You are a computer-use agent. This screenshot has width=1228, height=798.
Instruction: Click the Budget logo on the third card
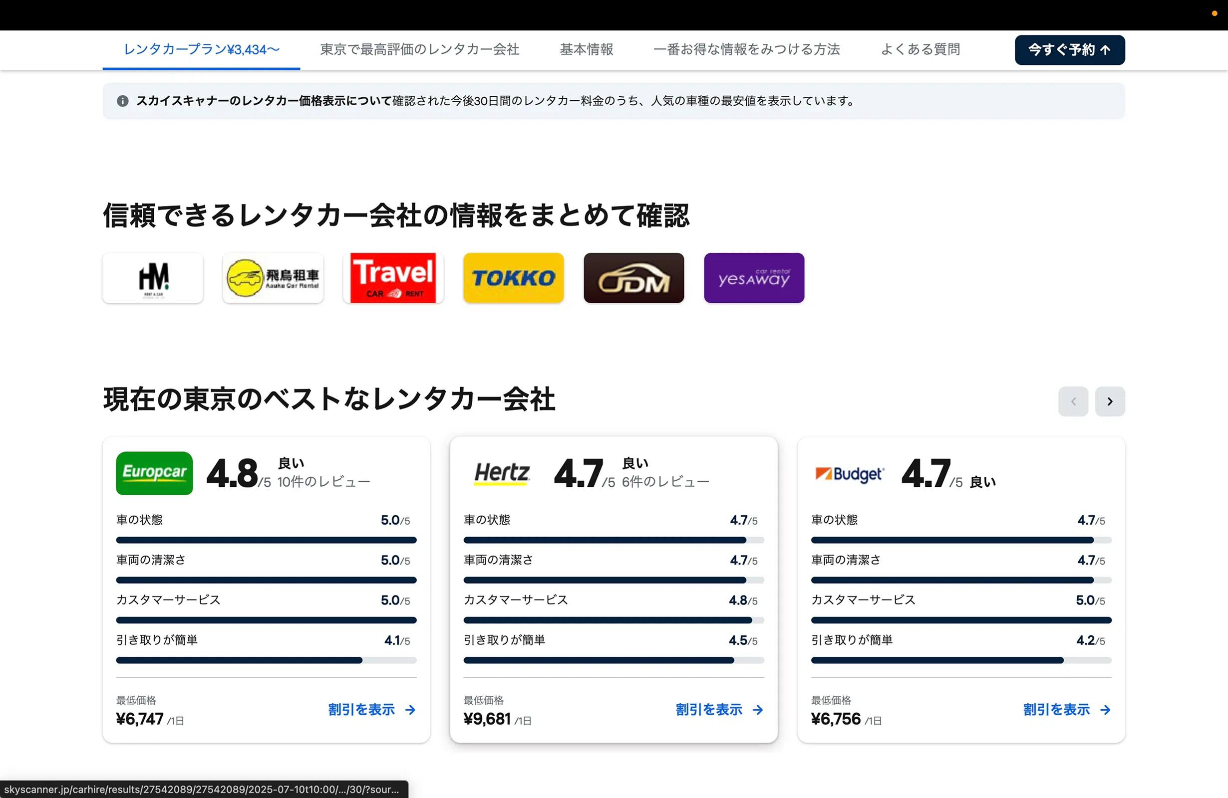(x=850, y=474)
